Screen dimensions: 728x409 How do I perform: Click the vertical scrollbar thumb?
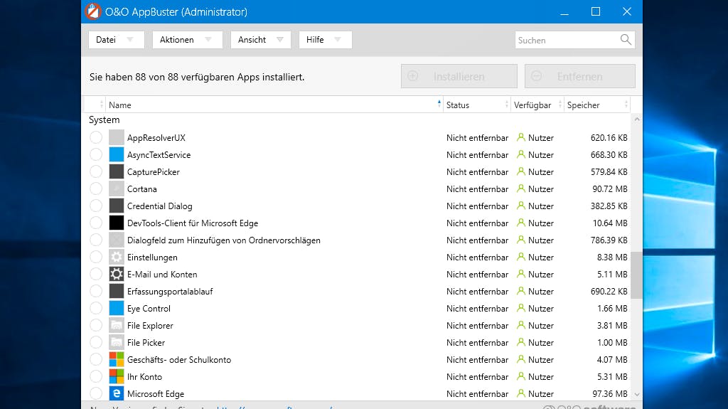click(x=636, y=275)
